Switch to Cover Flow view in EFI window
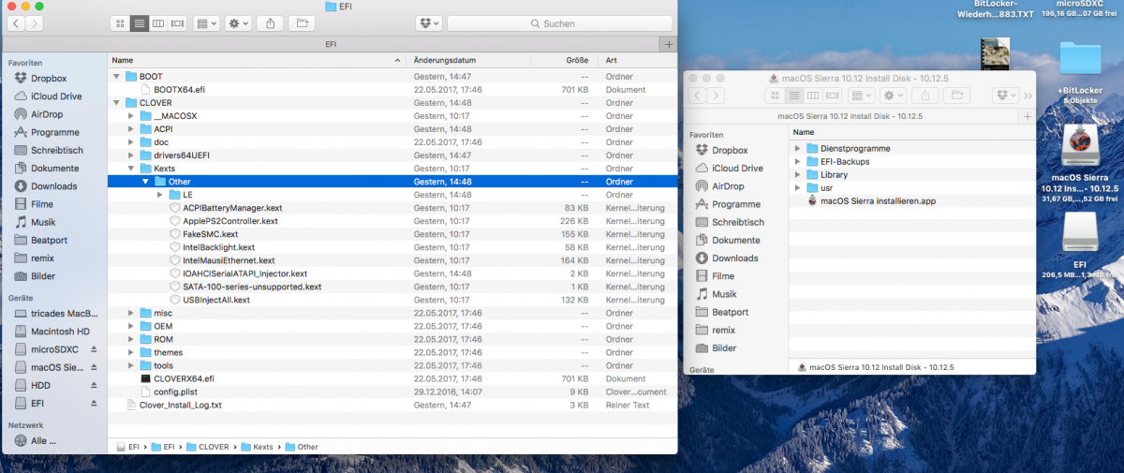Image resolution: width=1124 pixels, height=473 pixels. point(177,22)
